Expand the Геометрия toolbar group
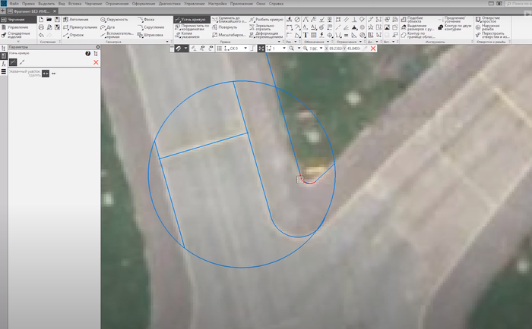The width and height of the screenshot is (532, 329). 114,42
